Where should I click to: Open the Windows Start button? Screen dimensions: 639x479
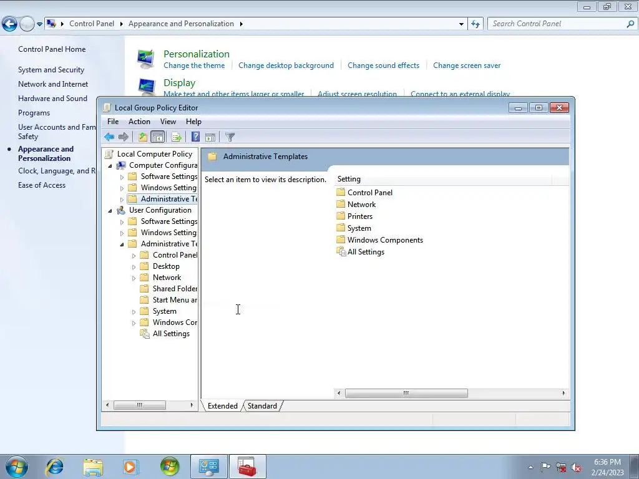point(17,467)
